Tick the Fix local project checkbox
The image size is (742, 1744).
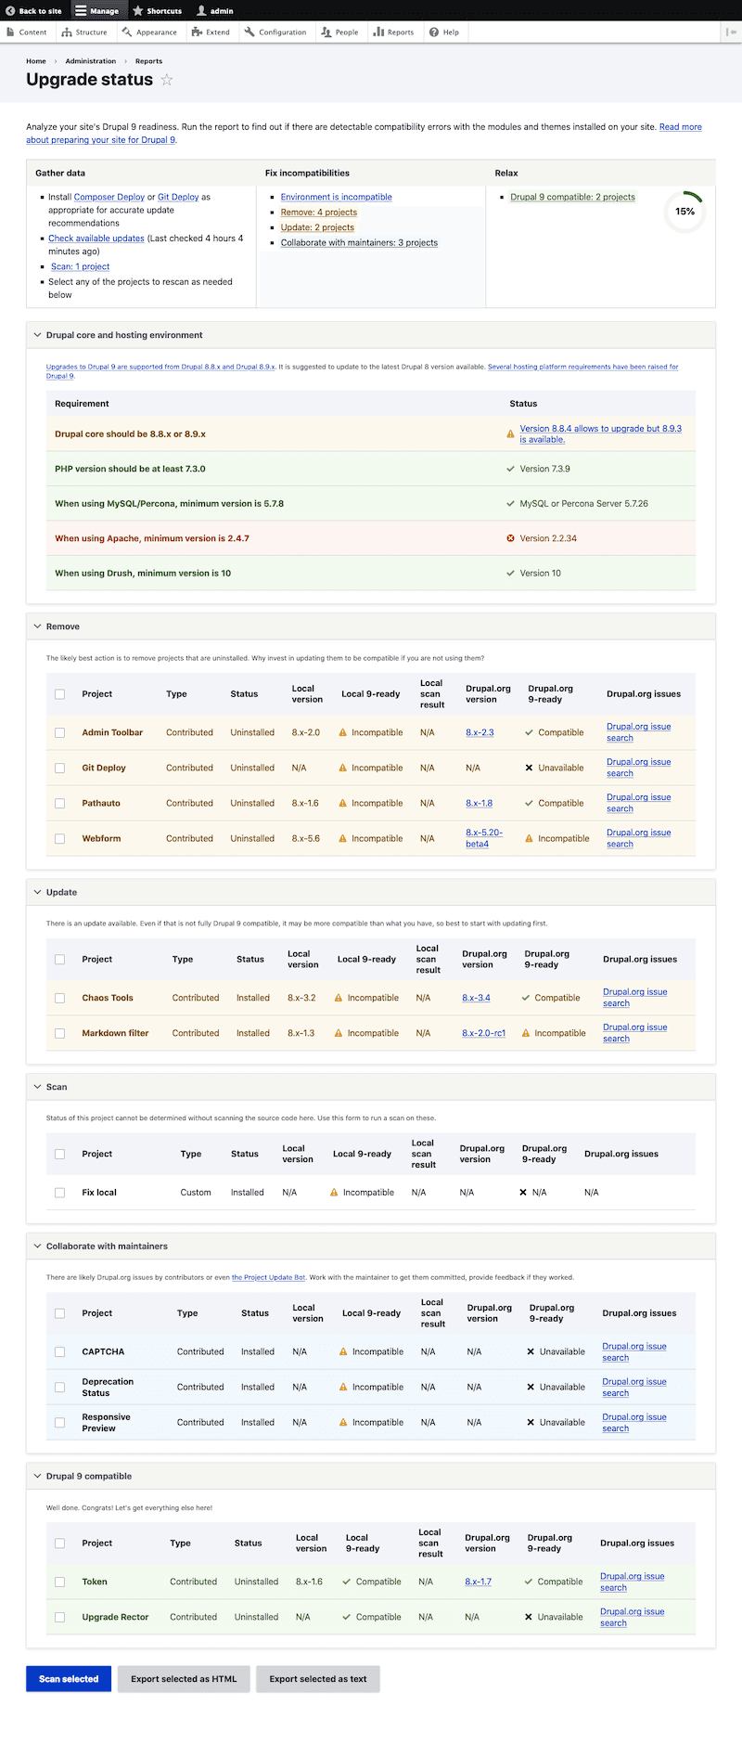(60, 1193)
